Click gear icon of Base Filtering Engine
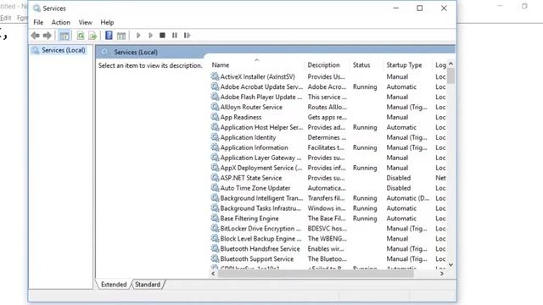This screenshot has width=543, height=305. click(x=215, y=219)
